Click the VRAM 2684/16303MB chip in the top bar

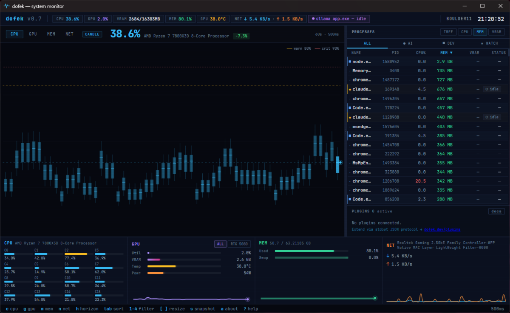tap(139, 19)
